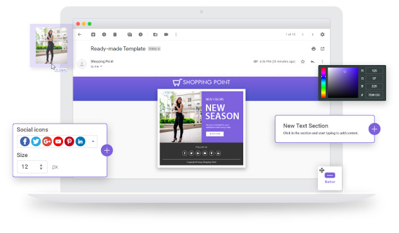Remove the Inbox label chip
This screenshot has width=399, height=233.
click(x=159, y=49)
